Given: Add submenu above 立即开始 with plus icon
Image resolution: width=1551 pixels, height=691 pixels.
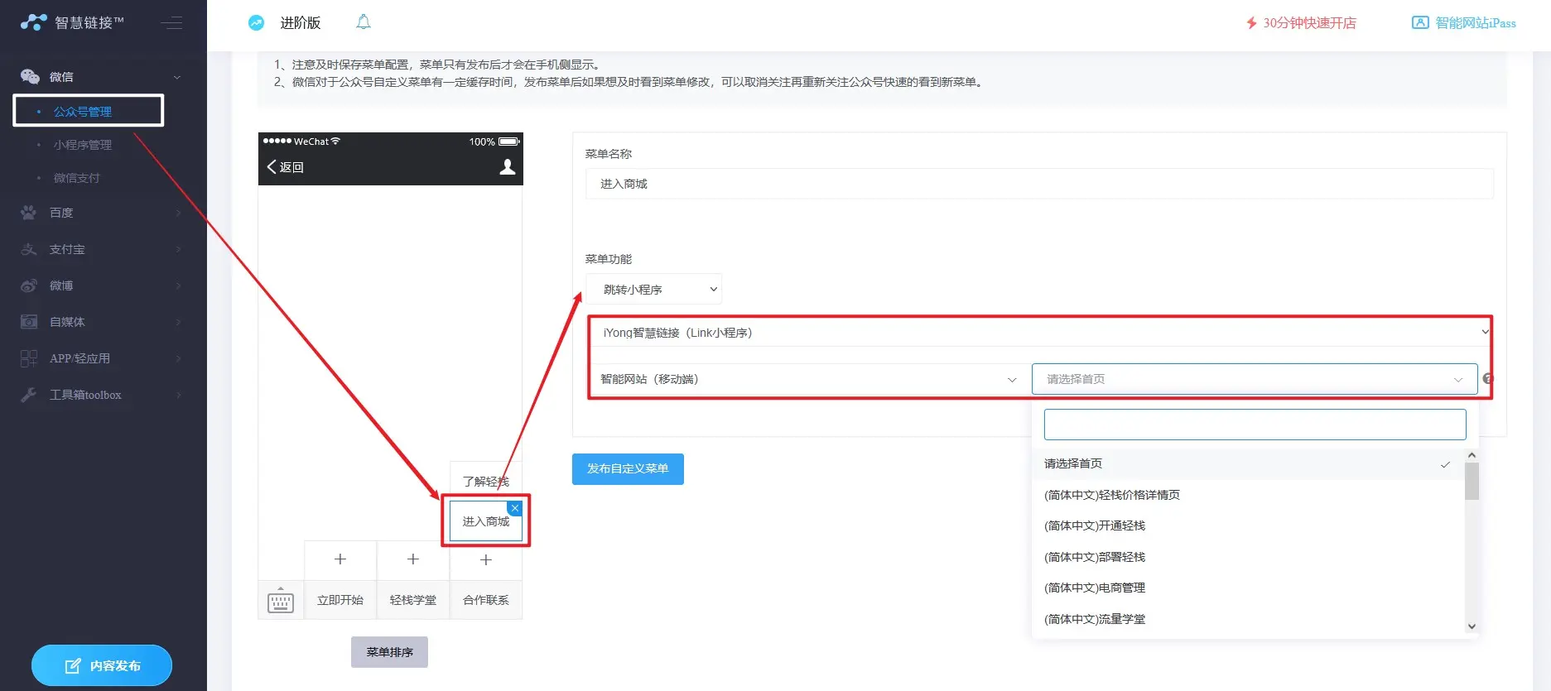Looking at the screenshot, I should tap(340, 559).
